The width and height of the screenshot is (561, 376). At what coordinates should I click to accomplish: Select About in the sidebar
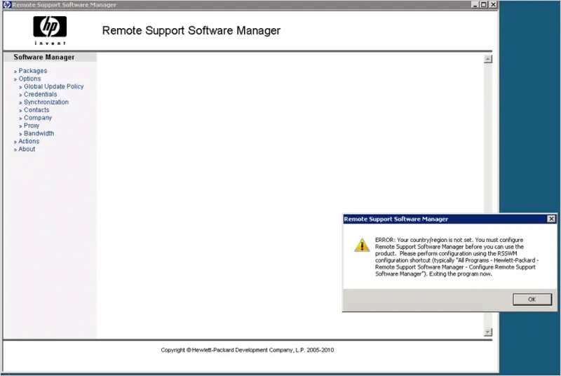[x=27, y=149]
